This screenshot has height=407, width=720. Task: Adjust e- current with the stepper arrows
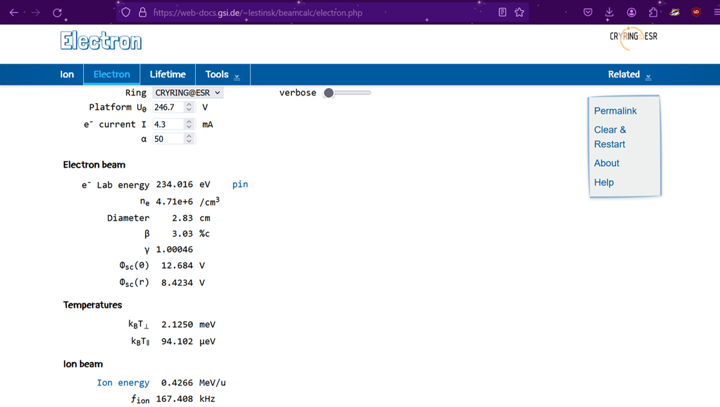(x=189, y=125)
